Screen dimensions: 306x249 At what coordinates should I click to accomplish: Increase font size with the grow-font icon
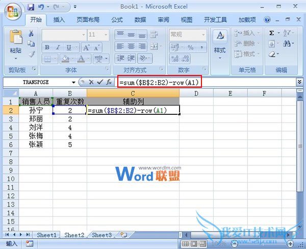click(86, 47)
